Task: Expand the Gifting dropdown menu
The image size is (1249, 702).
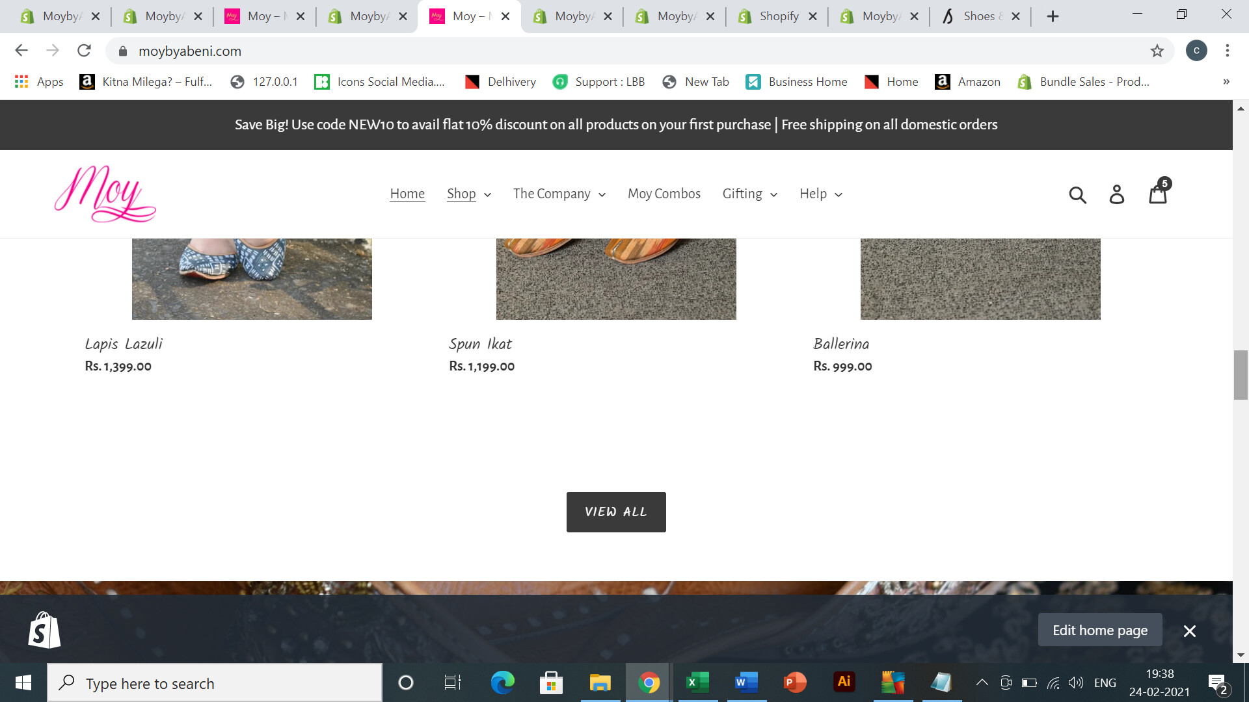Action: pyautogui.click(x=749, y=194)
